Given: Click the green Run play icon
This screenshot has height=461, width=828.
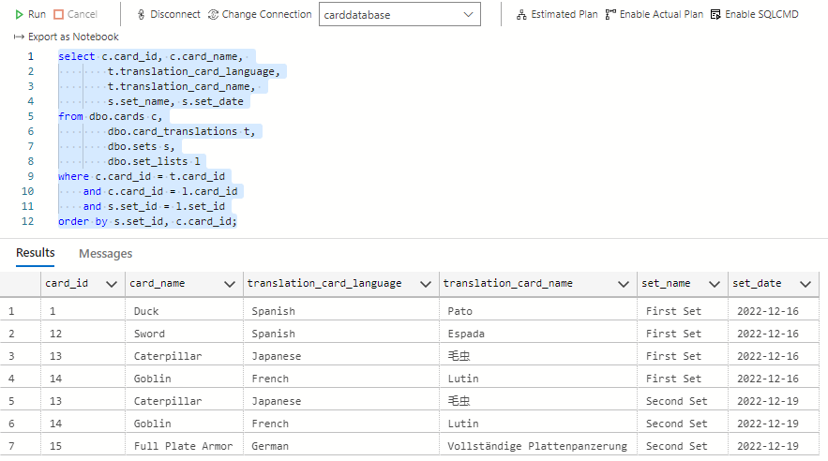Looking at the screenshot, I should 19,14.
